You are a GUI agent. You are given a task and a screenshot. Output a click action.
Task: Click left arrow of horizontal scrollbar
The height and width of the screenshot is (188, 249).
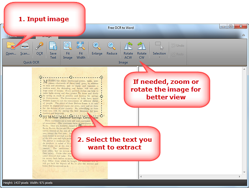(x=141, y=176)
